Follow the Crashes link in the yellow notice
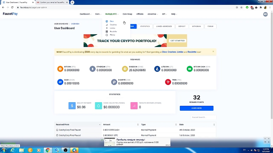This screenshot has width=273, height=153. coord(172,52)
